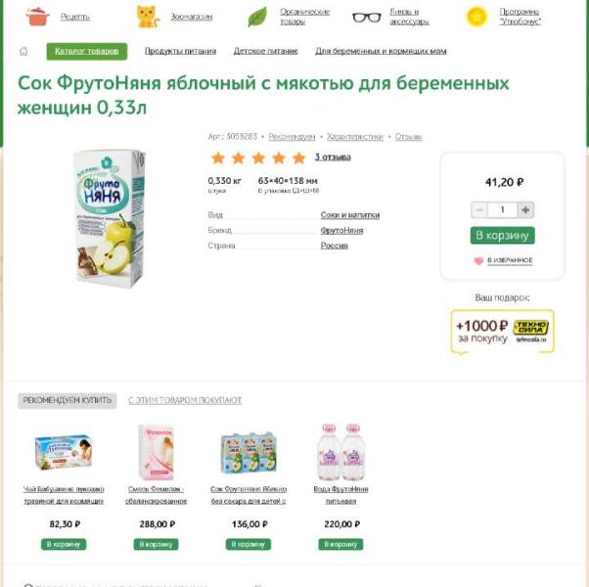Open the 3 отзыва reviews link
The width and height of the screenshot is (589, 587).
point(333,158)
